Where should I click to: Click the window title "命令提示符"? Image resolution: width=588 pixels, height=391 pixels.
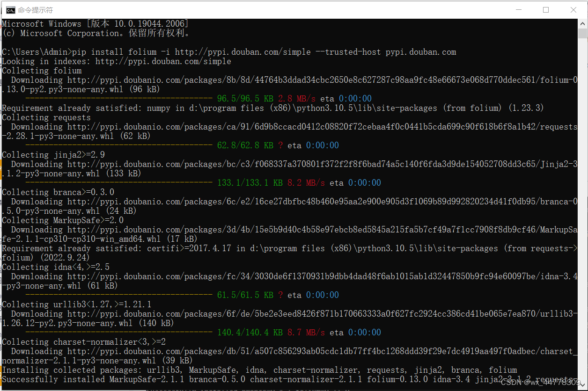(x=36, y=10)
